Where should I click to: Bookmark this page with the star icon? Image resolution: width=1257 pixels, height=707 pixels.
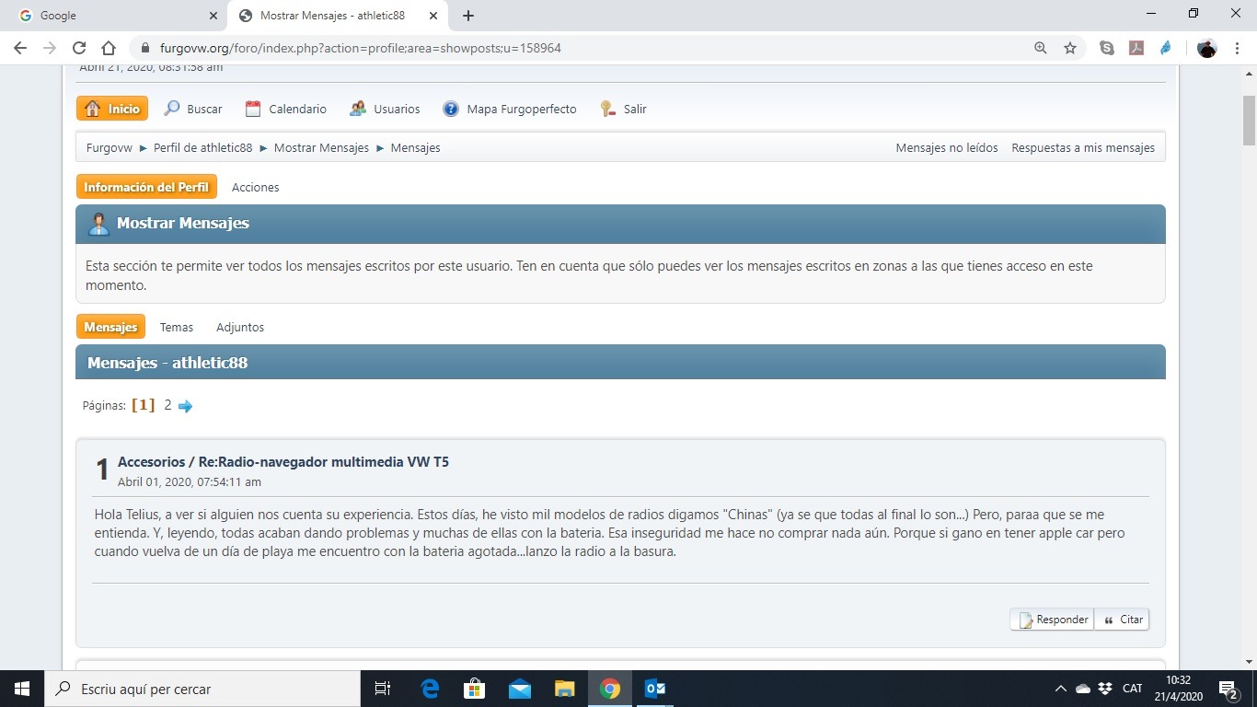click(x=1070, y=48)
